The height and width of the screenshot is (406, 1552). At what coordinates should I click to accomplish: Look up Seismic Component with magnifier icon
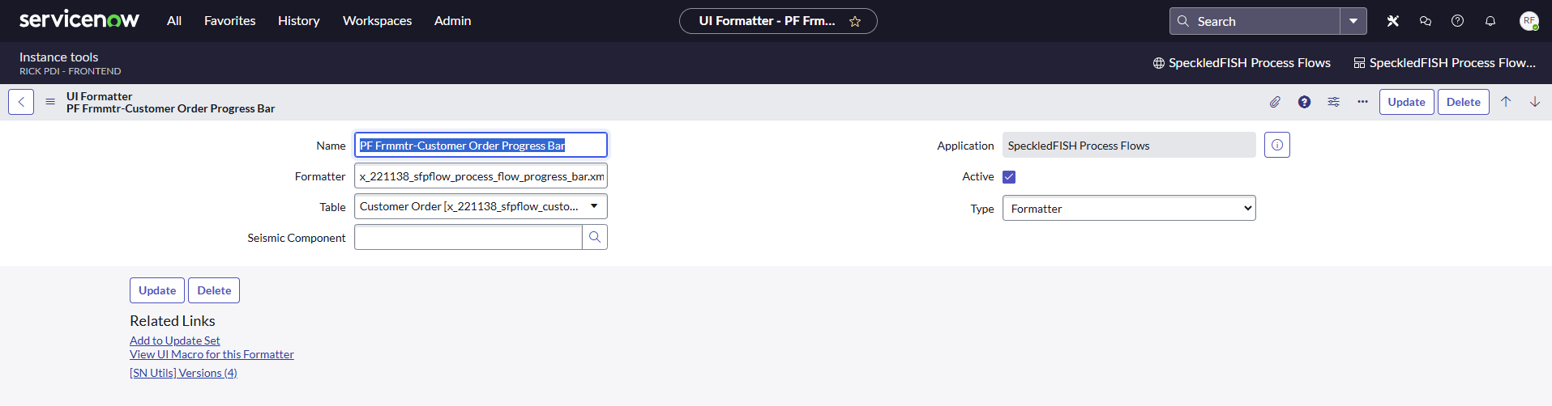pos(595,237)
